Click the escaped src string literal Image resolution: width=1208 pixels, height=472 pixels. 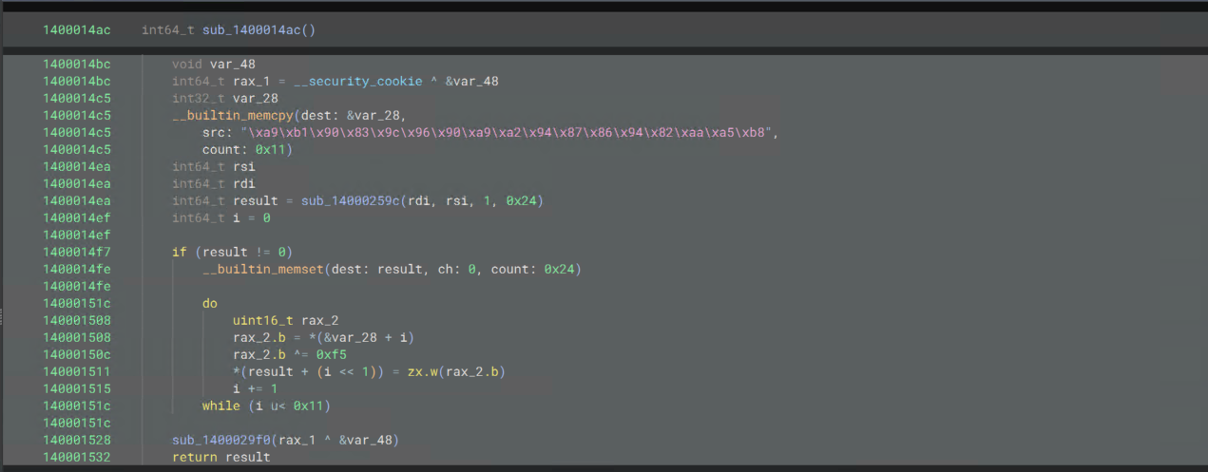click(x=508, y=132)
